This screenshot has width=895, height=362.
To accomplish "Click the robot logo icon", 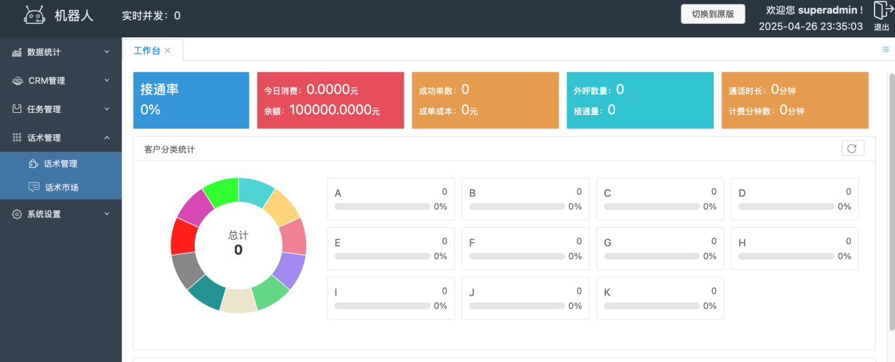I will pyautogui.click(x=35, y=16).
